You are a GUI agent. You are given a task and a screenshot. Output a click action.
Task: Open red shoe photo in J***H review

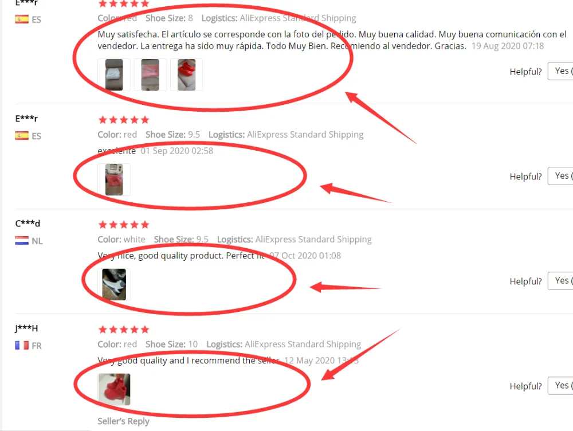(x=114, y=389)
